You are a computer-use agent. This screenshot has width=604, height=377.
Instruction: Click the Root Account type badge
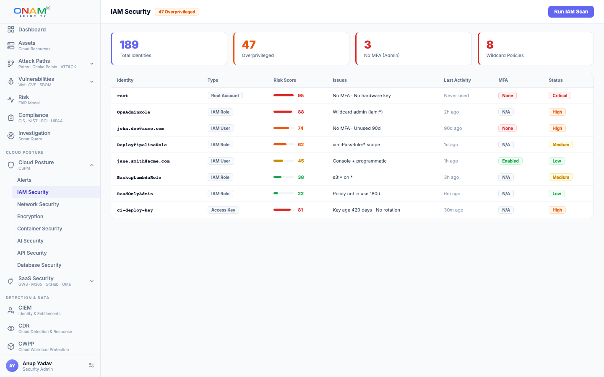point(225,96)
